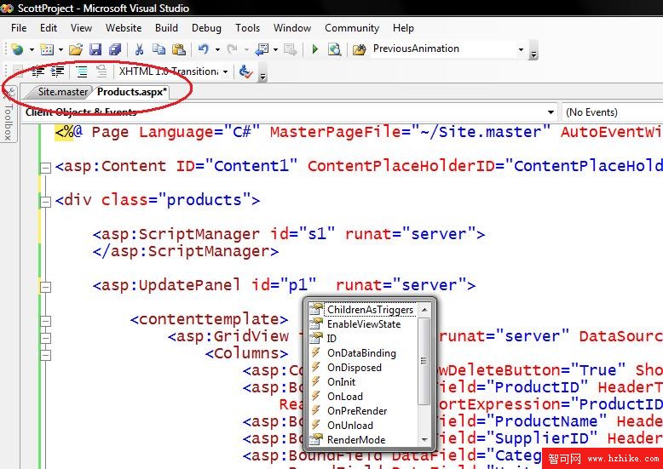This screenshot has height=469, width=663.
Task: Collapse the div class products region
Action: 45,202
